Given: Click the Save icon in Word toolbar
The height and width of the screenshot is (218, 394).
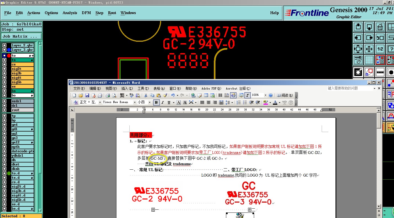Looking at the screenshot, I should pyautogui.click(x=87, y=95).
